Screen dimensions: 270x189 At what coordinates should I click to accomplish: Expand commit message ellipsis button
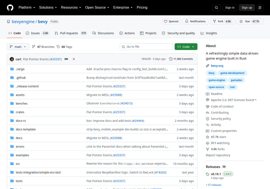[x=66, y=59]
